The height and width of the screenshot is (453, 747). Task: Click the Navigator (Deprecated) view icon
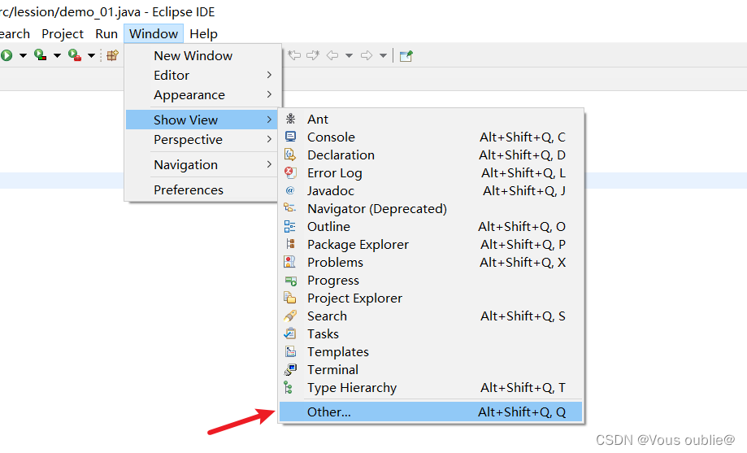click(x=290, y=208)
